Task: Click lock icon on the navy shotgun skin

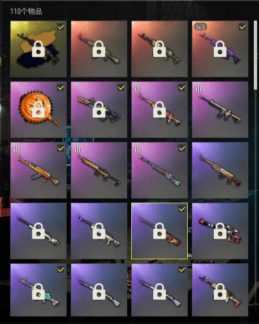Action: coord(99,109)
